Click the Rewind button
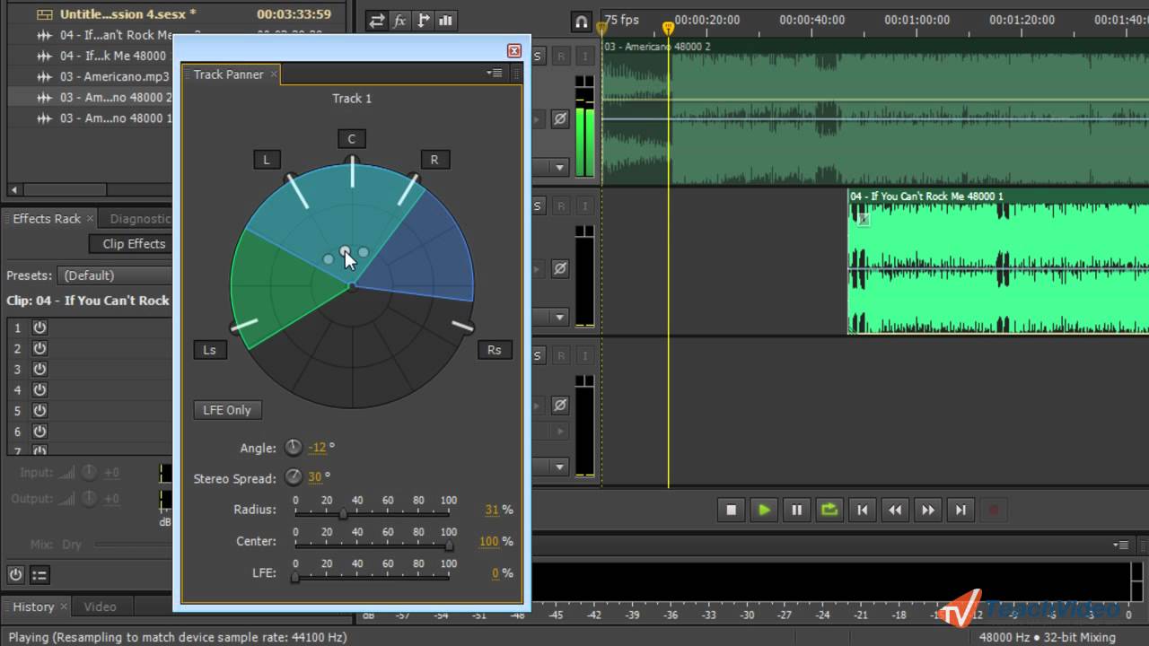 coord(895,510)
